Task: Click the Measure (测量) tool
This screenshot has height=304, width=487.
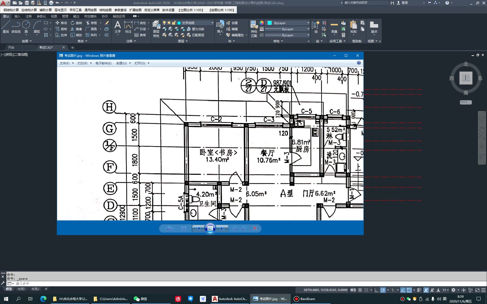Action: pyautogui.click(x=334, y=27)
